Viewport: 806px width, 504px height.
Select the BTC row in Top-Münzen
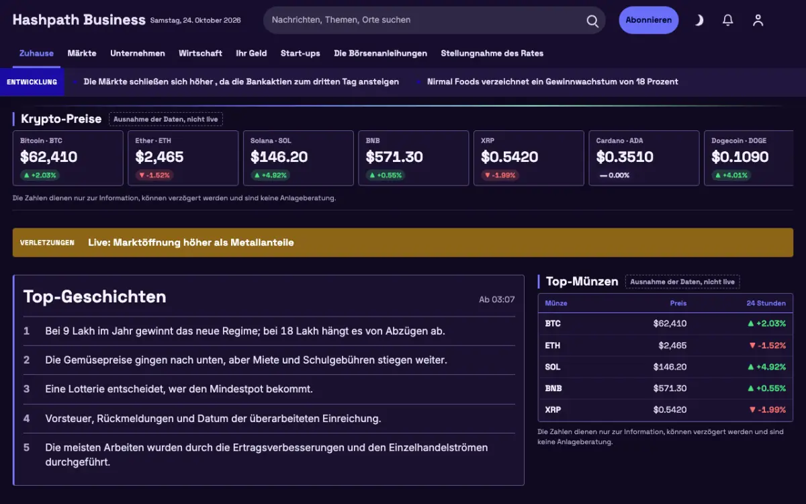(665, 323)
